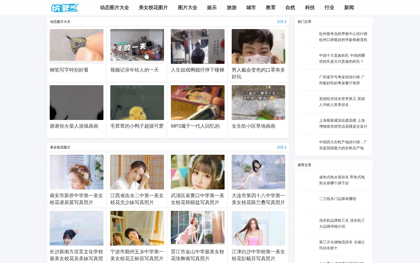Open the 江西省吉水二中 photo thumbnail

click(x=137, y=172)
